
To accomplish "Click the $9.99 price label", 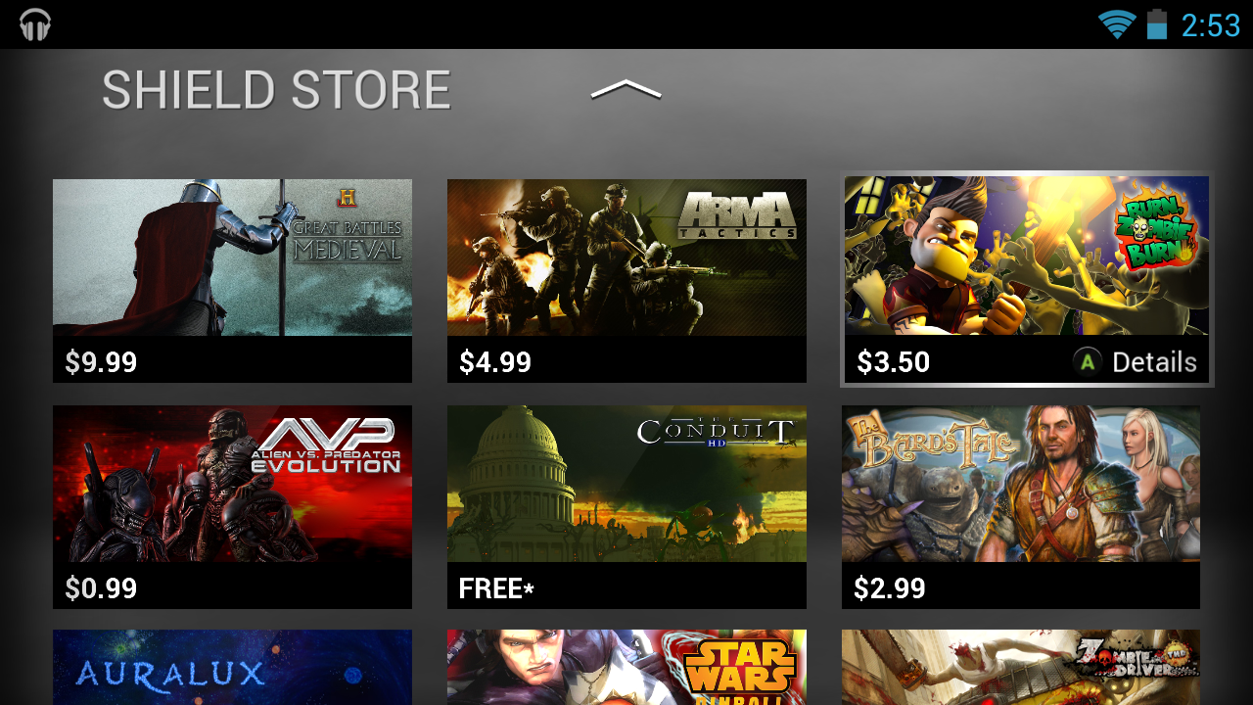I will (x=101, y=362).
